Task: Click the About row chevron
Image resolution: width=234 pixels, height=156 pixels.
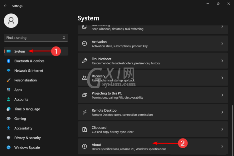Action: pos(222,147)
